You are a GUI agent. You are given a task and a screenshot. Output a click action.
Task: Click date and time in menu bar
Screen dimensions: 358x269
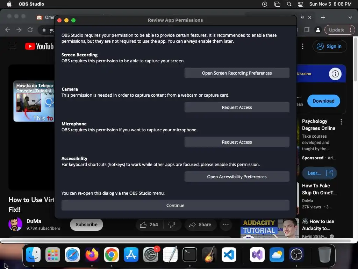click(330, 4)
